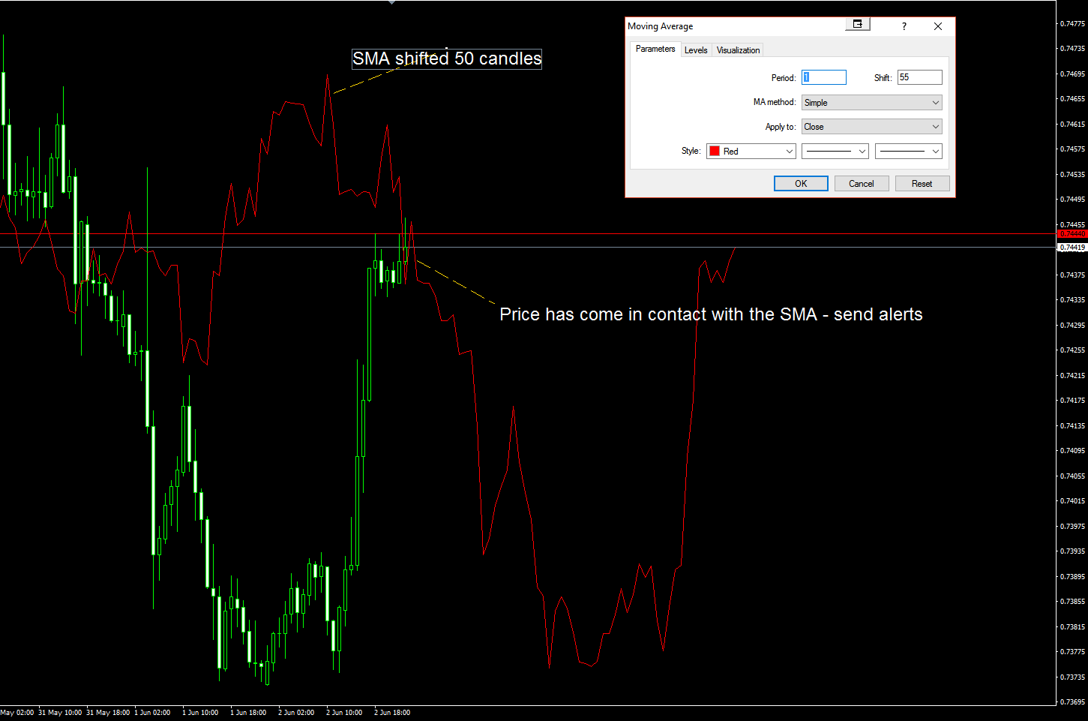Click the 0.74015 price scale value
1088x721 pixels.
tap(1073, 501)
